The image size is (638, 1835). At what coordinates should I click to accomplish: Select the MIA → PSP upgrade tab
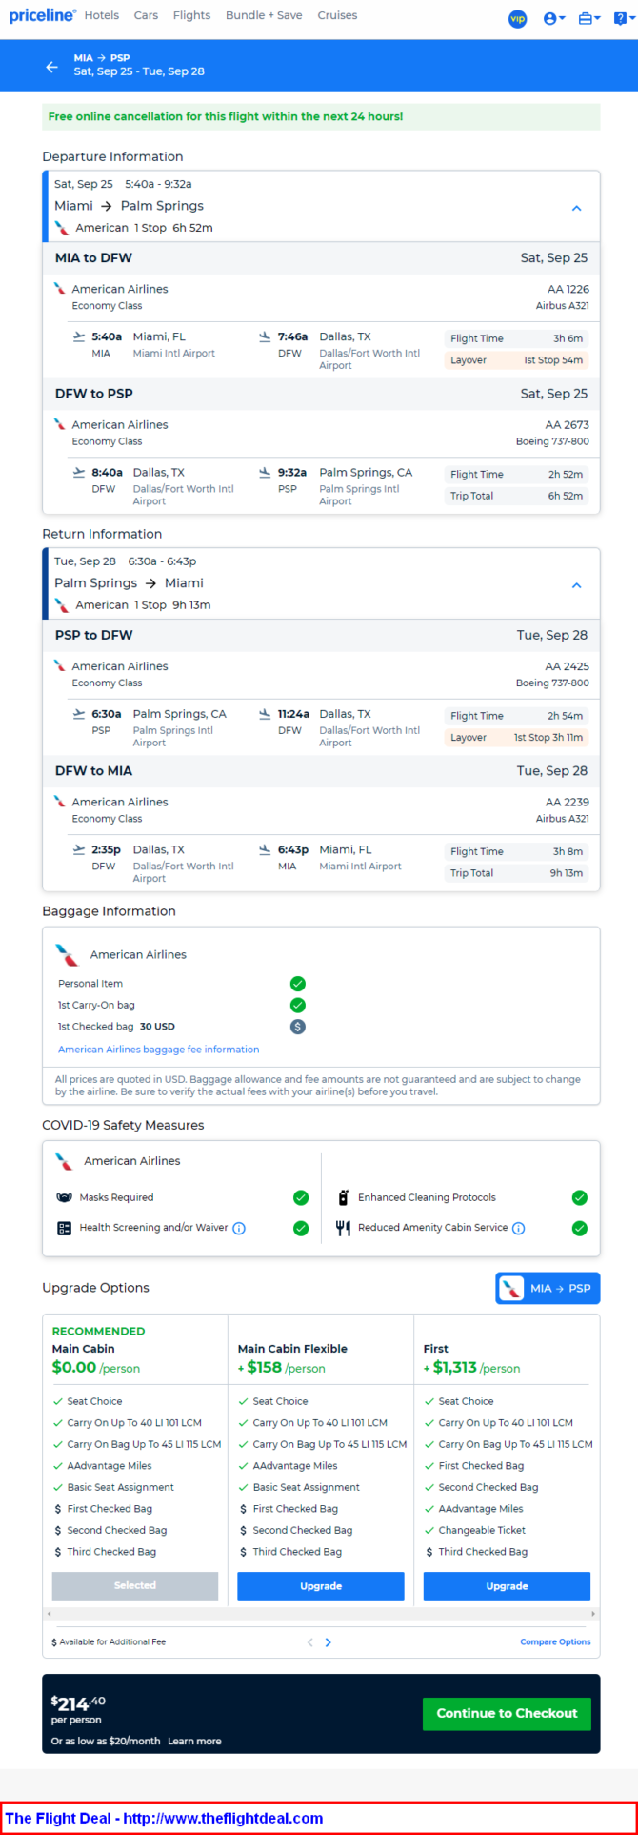coord(548,1288)
